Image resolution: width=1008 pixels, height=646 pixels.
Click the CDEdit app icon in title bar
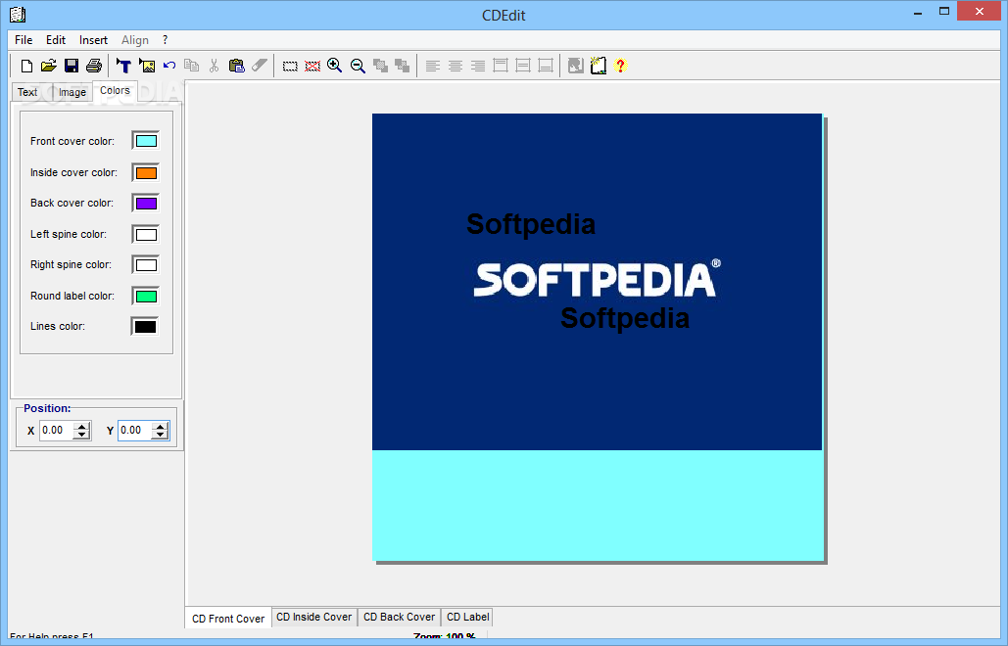click(x=18, y=14)
